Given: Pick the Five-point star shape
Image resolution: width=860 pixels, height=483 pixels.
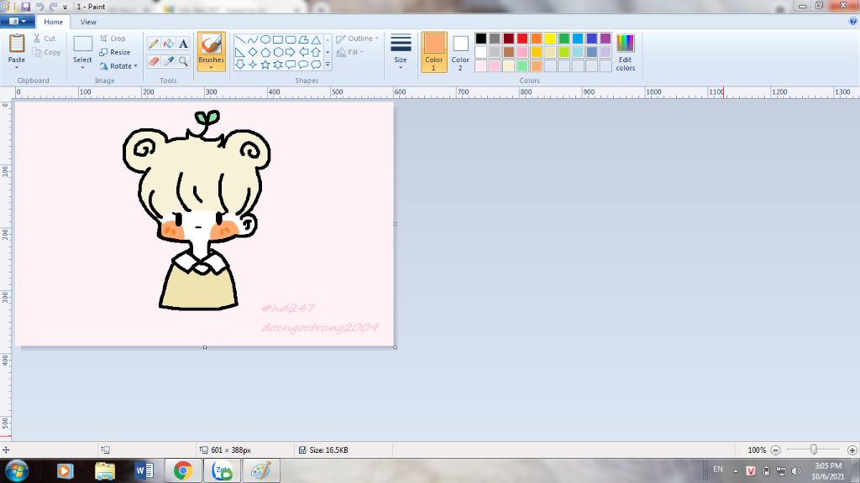Looking at the screenshot, I should pos(265,65).
